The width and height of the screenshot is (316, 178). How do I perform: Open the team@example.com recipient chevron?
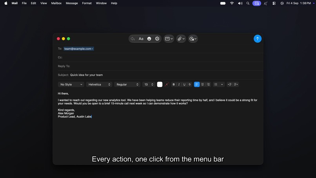pyautogui.click(x=92, y=49)
